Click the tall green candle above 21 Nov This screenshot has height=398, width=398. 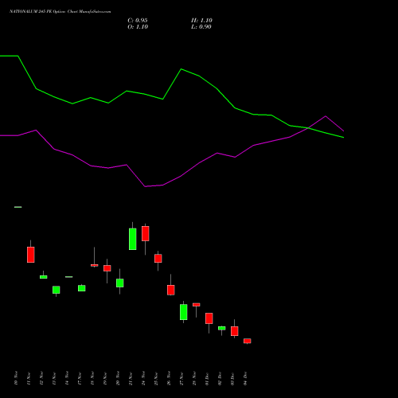pyautogui.click(x=133, y=239)
